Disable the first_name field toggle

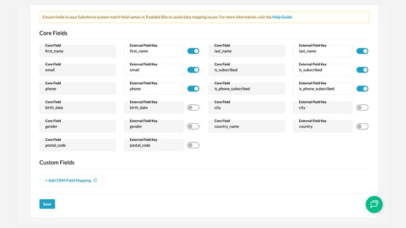pyautogui.click(x=193, y=51)
